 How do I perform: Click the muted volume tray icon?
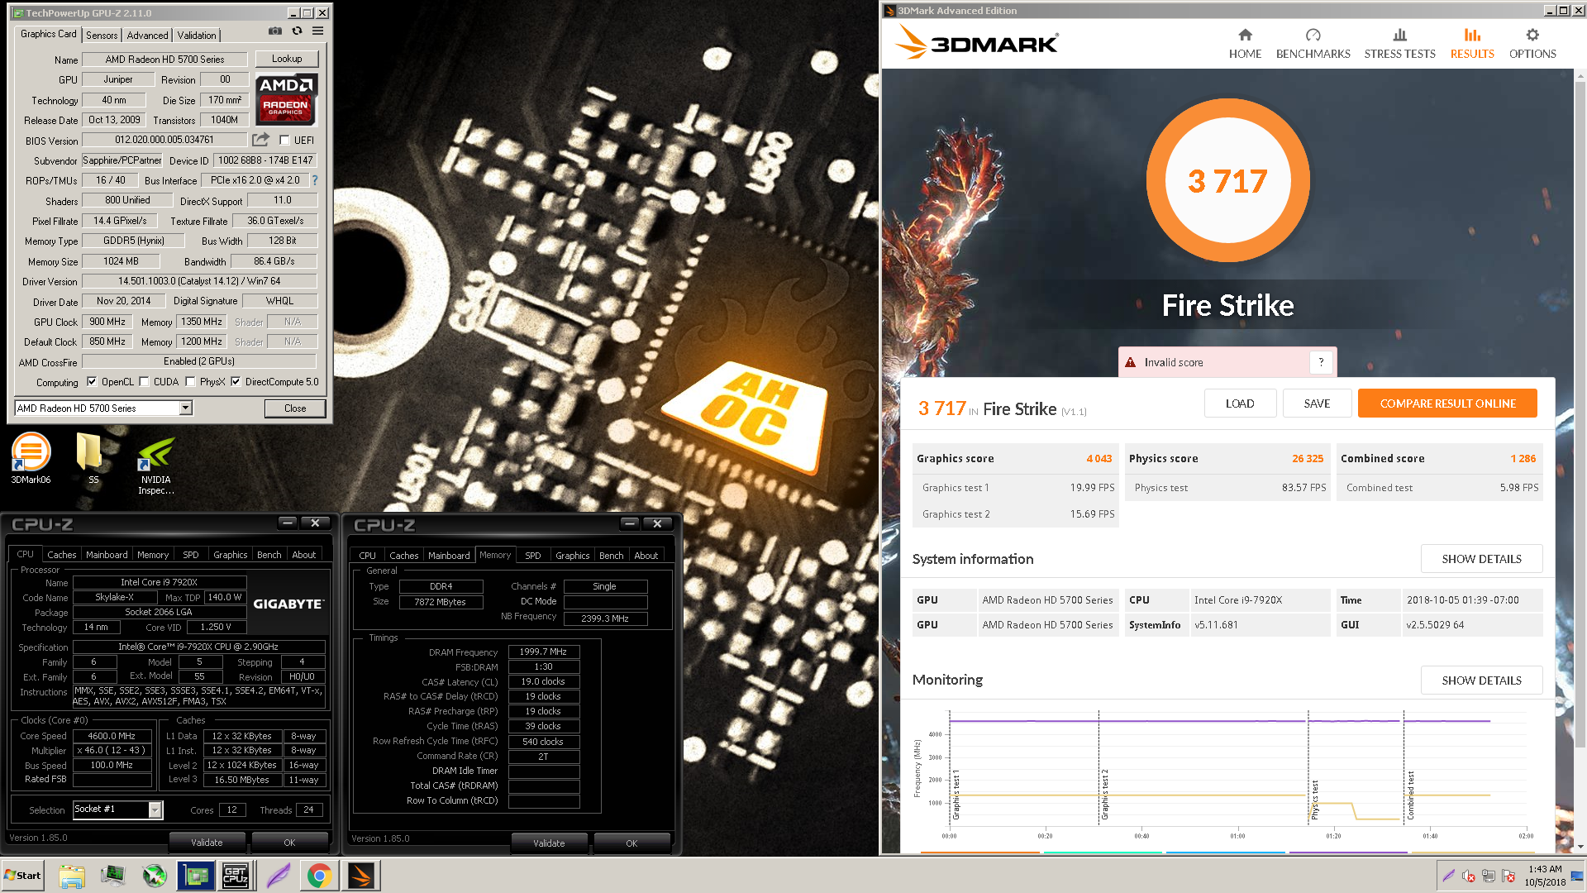[x=1469, y=876]
